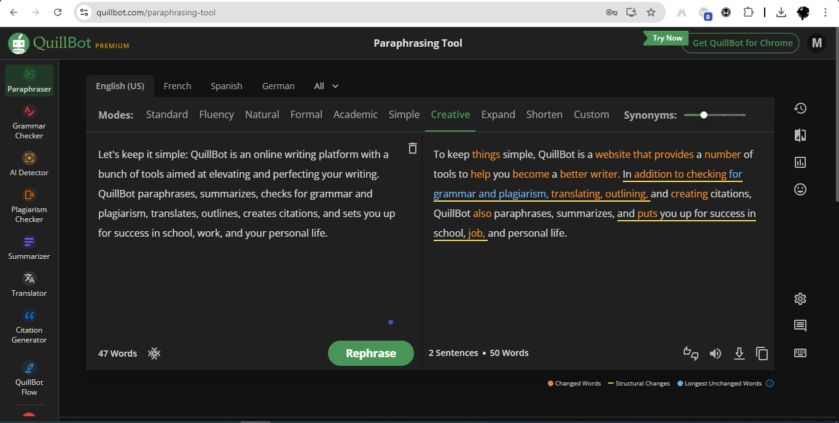The image size is (839, 423).
Task: Switch to Natural mode
Action: pyautogui.click(x=262, y=114)
